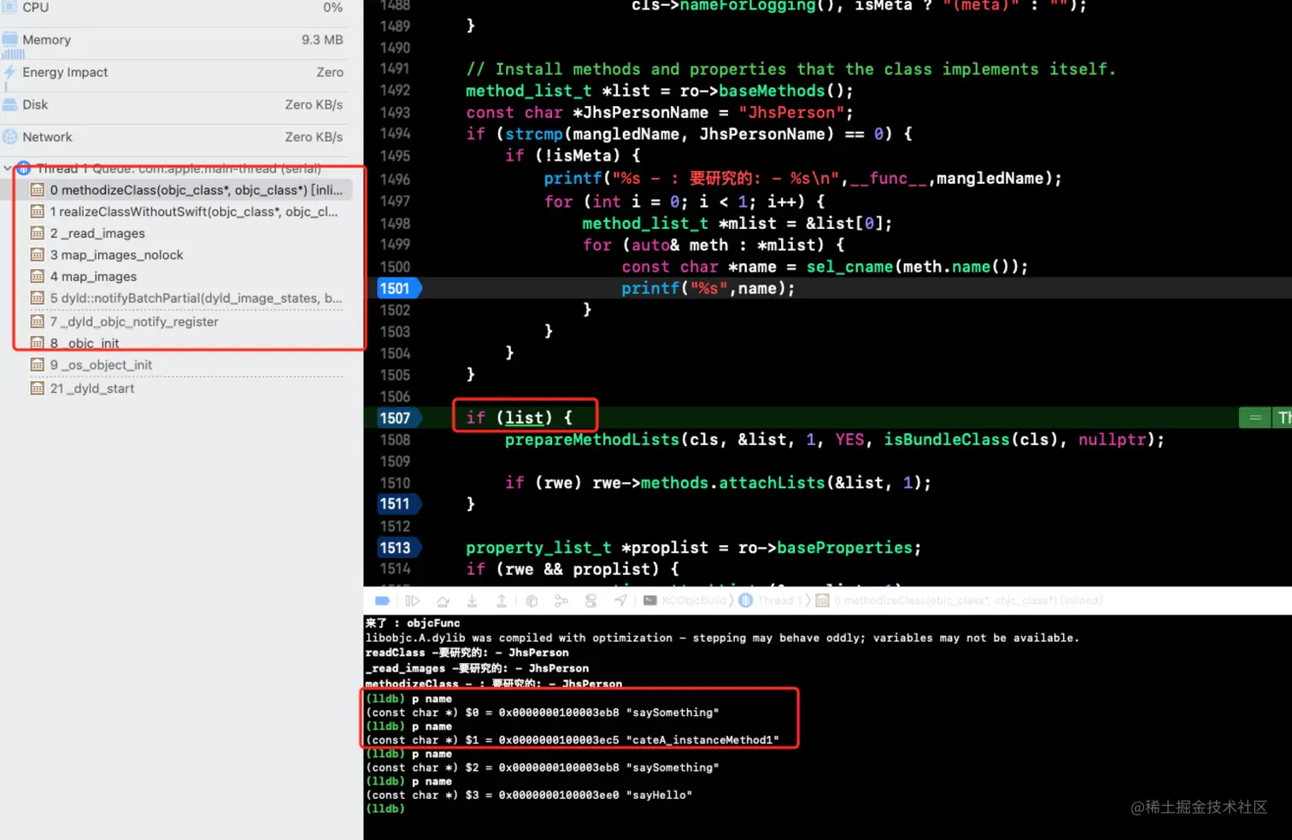Click prepareMethodLists call on line 1508
1292x840 pixels.
click(592, 440)
